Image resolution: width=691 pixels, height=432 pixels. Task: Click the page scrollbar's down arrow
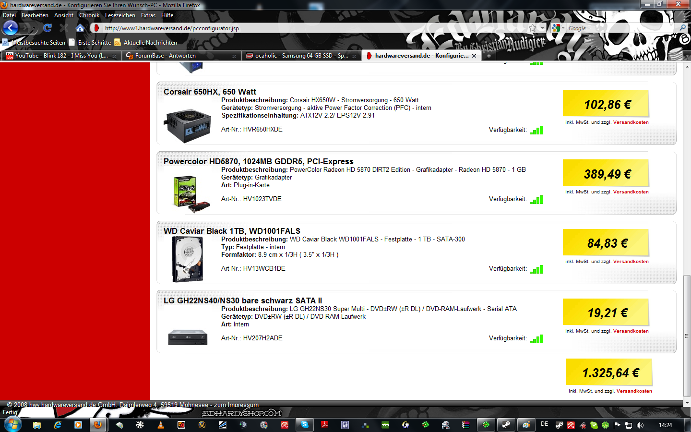(x=687, y=403)
